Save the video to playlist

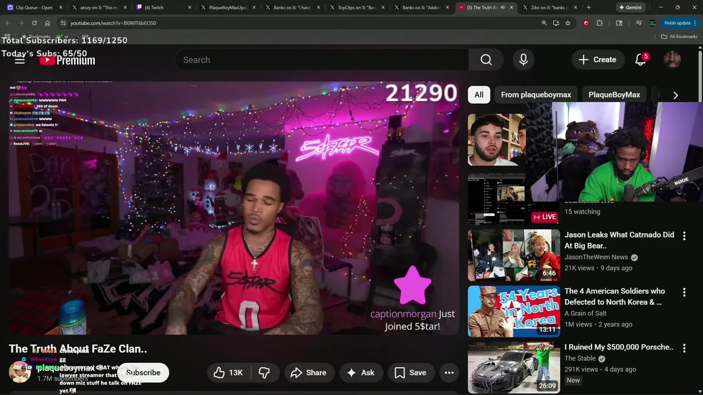pyautogui.click(x=410, y=373)
